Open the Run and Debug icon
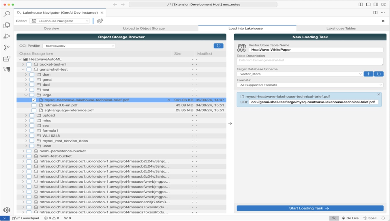The height and width of the screenshot is (221, 390). coord(7,36)
